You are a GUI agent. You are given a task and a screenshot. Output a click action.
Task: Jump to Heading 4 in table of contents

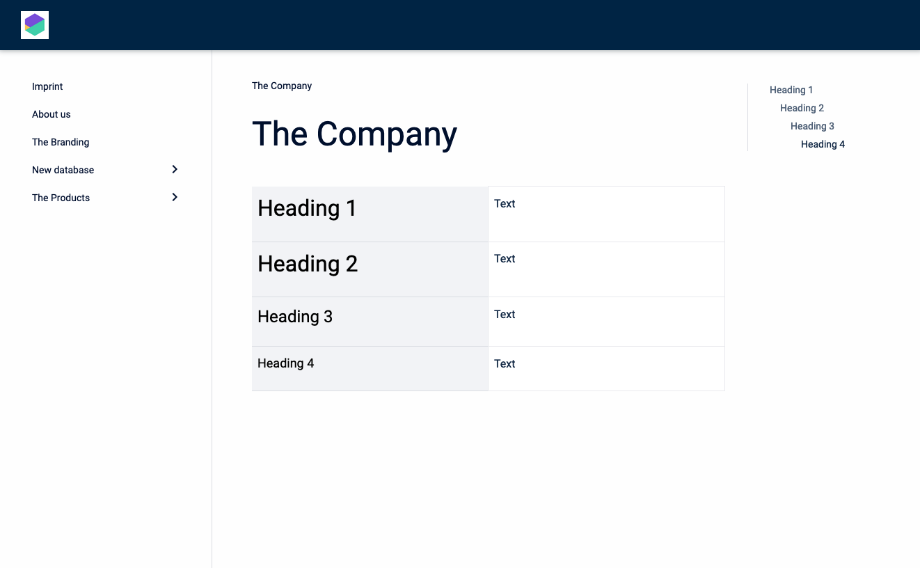(823, 144)
